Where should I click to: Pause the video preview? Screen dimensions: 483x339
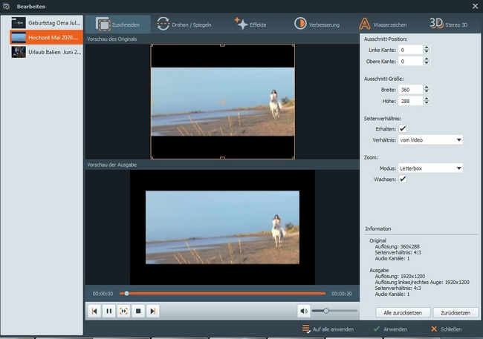tap(108, 311)
